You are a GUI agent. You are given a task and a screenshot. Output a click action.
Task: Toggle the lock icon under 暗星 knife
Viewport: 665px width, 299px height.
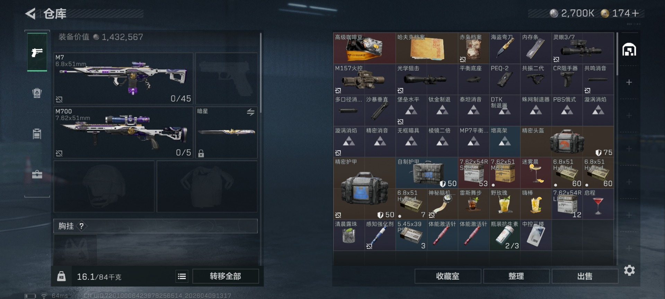[x=201, y=153]
